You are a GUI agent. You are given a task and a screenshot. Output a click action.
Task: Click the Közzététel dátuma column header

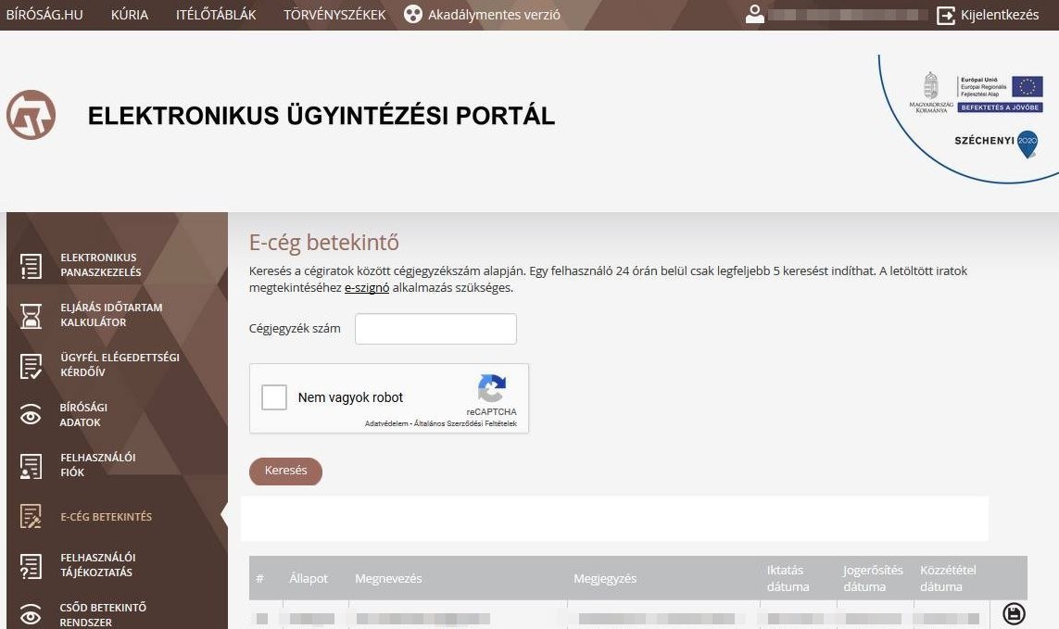coord(948,578)
